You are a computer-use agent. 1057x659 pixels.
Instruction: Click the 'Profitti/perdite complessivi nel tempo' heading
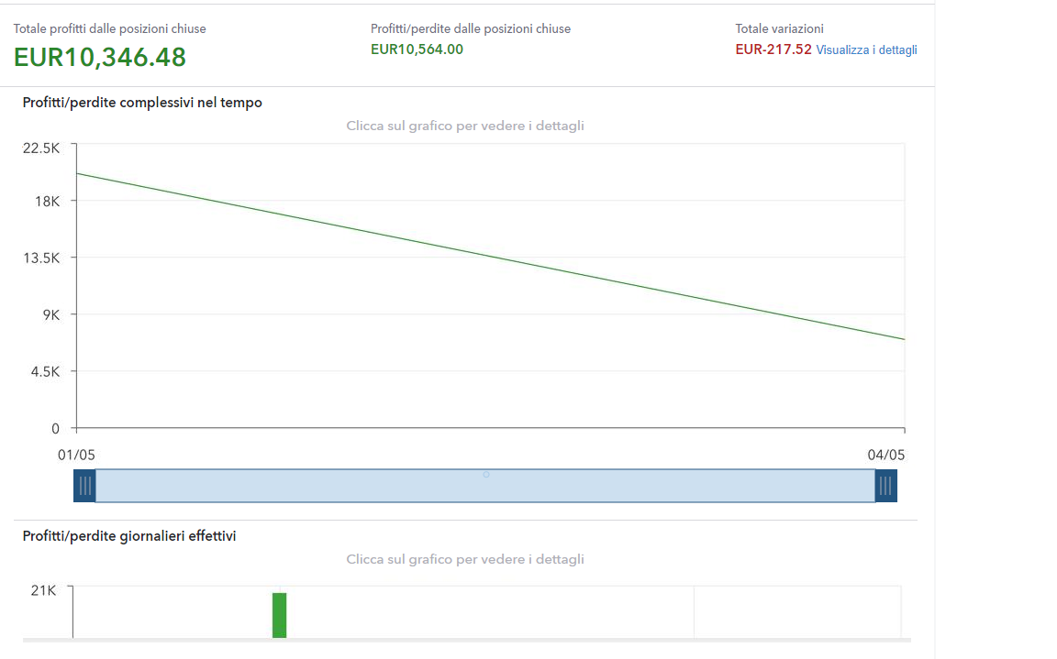(x=142, y=103)
